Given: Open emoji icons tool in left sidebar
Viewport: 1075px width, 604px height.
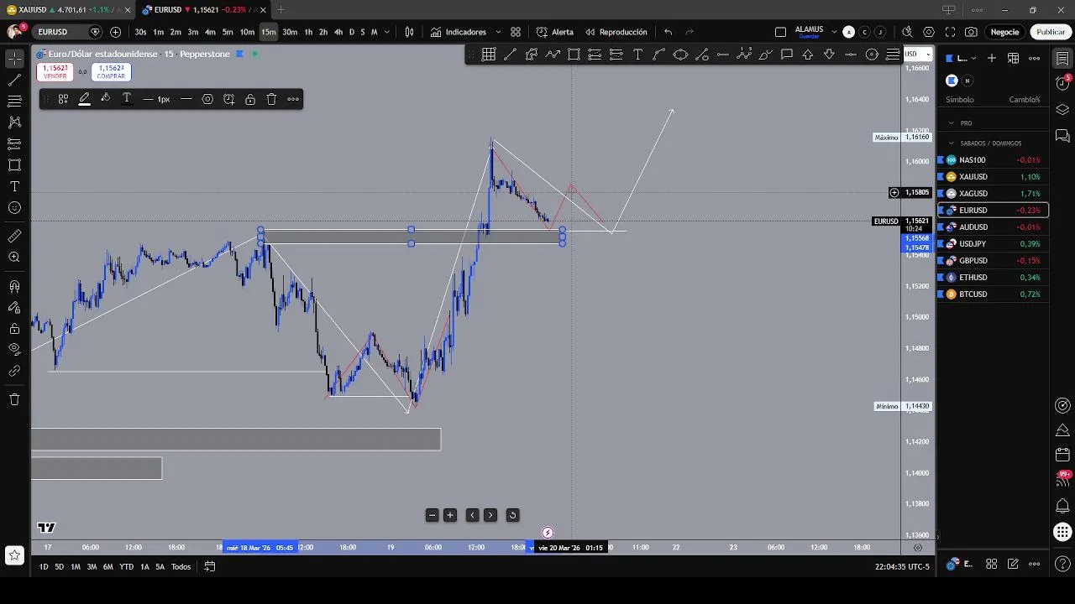Looking at the screenshot, I should tap(14, 207).
